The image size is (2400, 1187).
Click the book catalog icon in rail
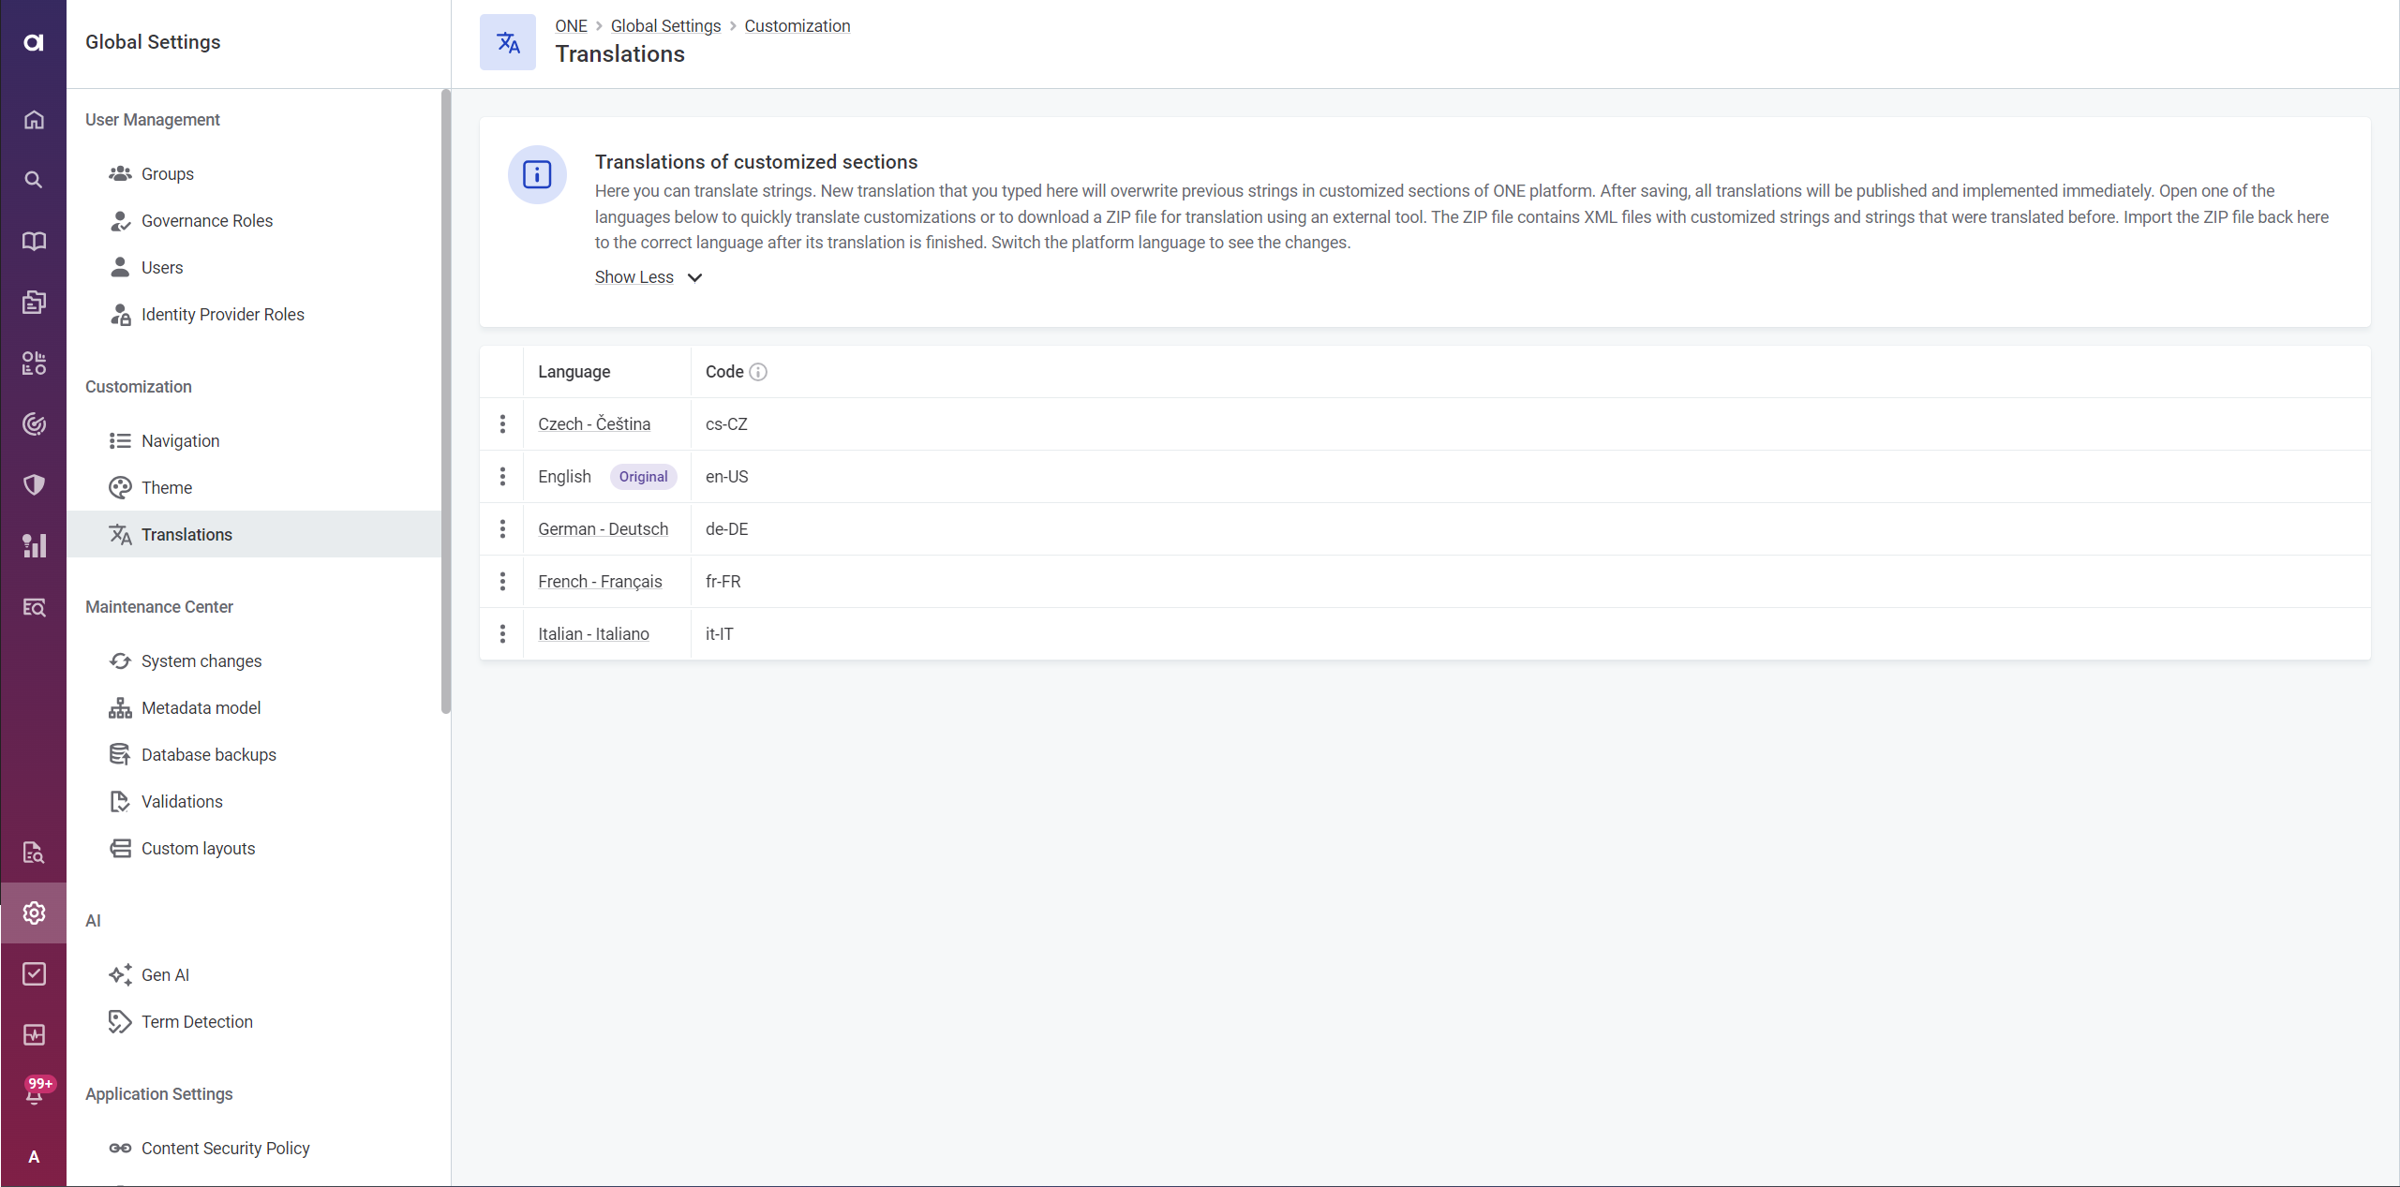pos(34,241)
